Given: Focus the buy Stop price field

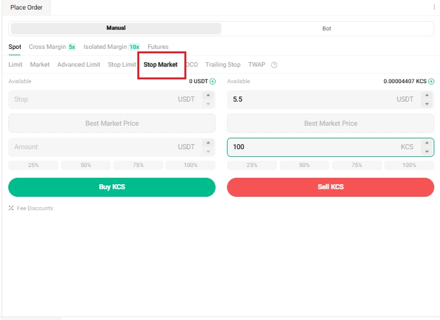Looking at the screenshot, I should point(95,100).
